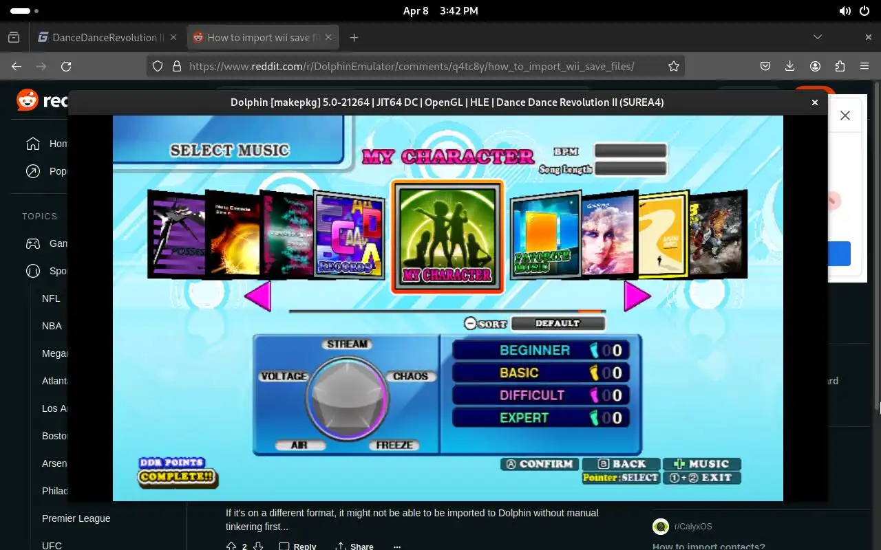Close the DanceDanceRevolution II tab
Image resolution: width=881 pixels, height=550 pixels.
tap(173, 37)
